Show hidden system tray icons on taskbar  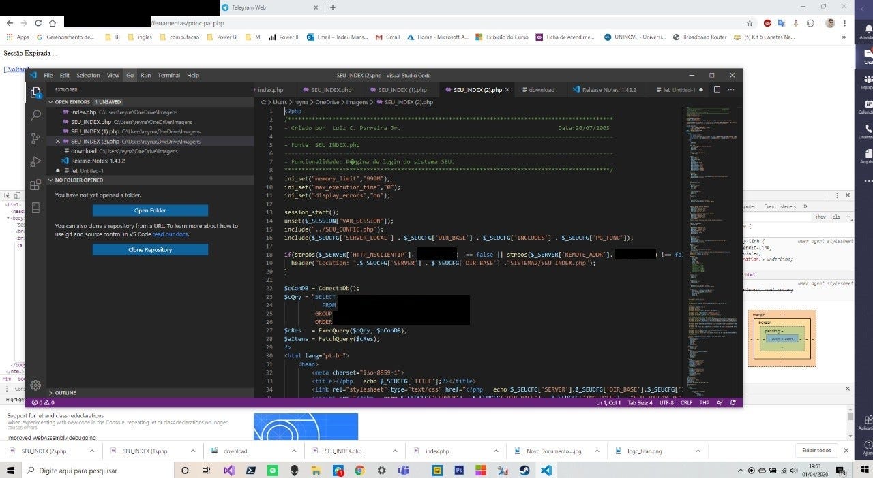(740, 471)
